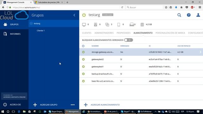Sort by USO DE ESPACIO column header

coord(184,46)
